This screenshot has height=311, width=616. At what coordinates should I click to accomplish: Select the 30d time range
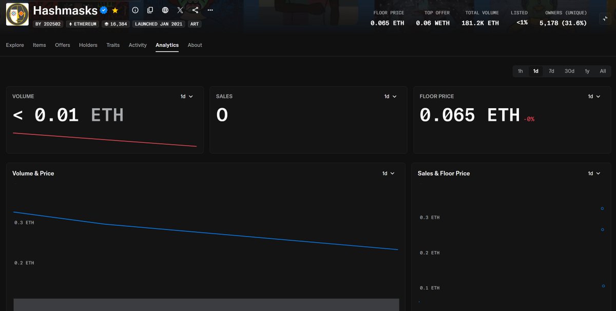[570, 71]
